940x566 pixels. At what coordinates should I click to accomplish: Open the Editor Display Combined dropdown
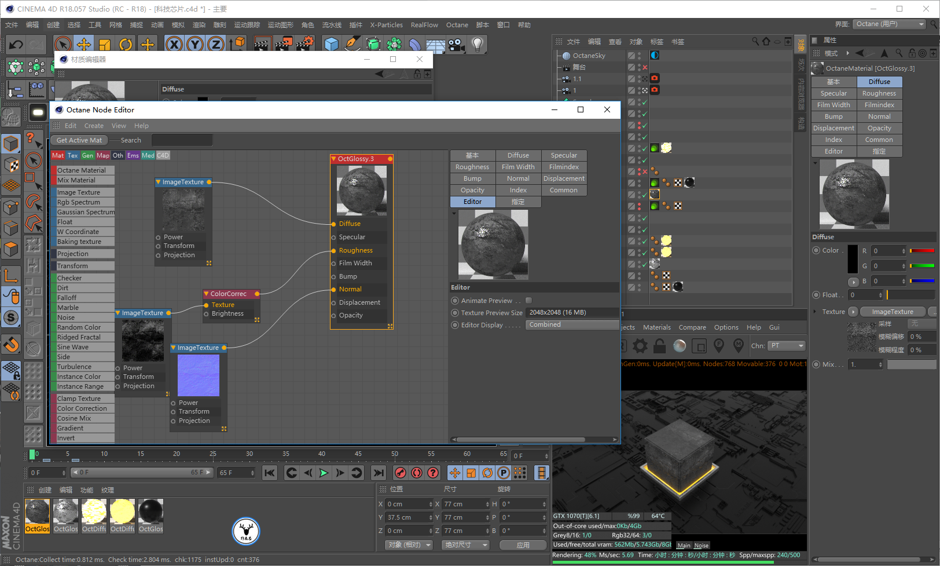click(x=572, y=325)
